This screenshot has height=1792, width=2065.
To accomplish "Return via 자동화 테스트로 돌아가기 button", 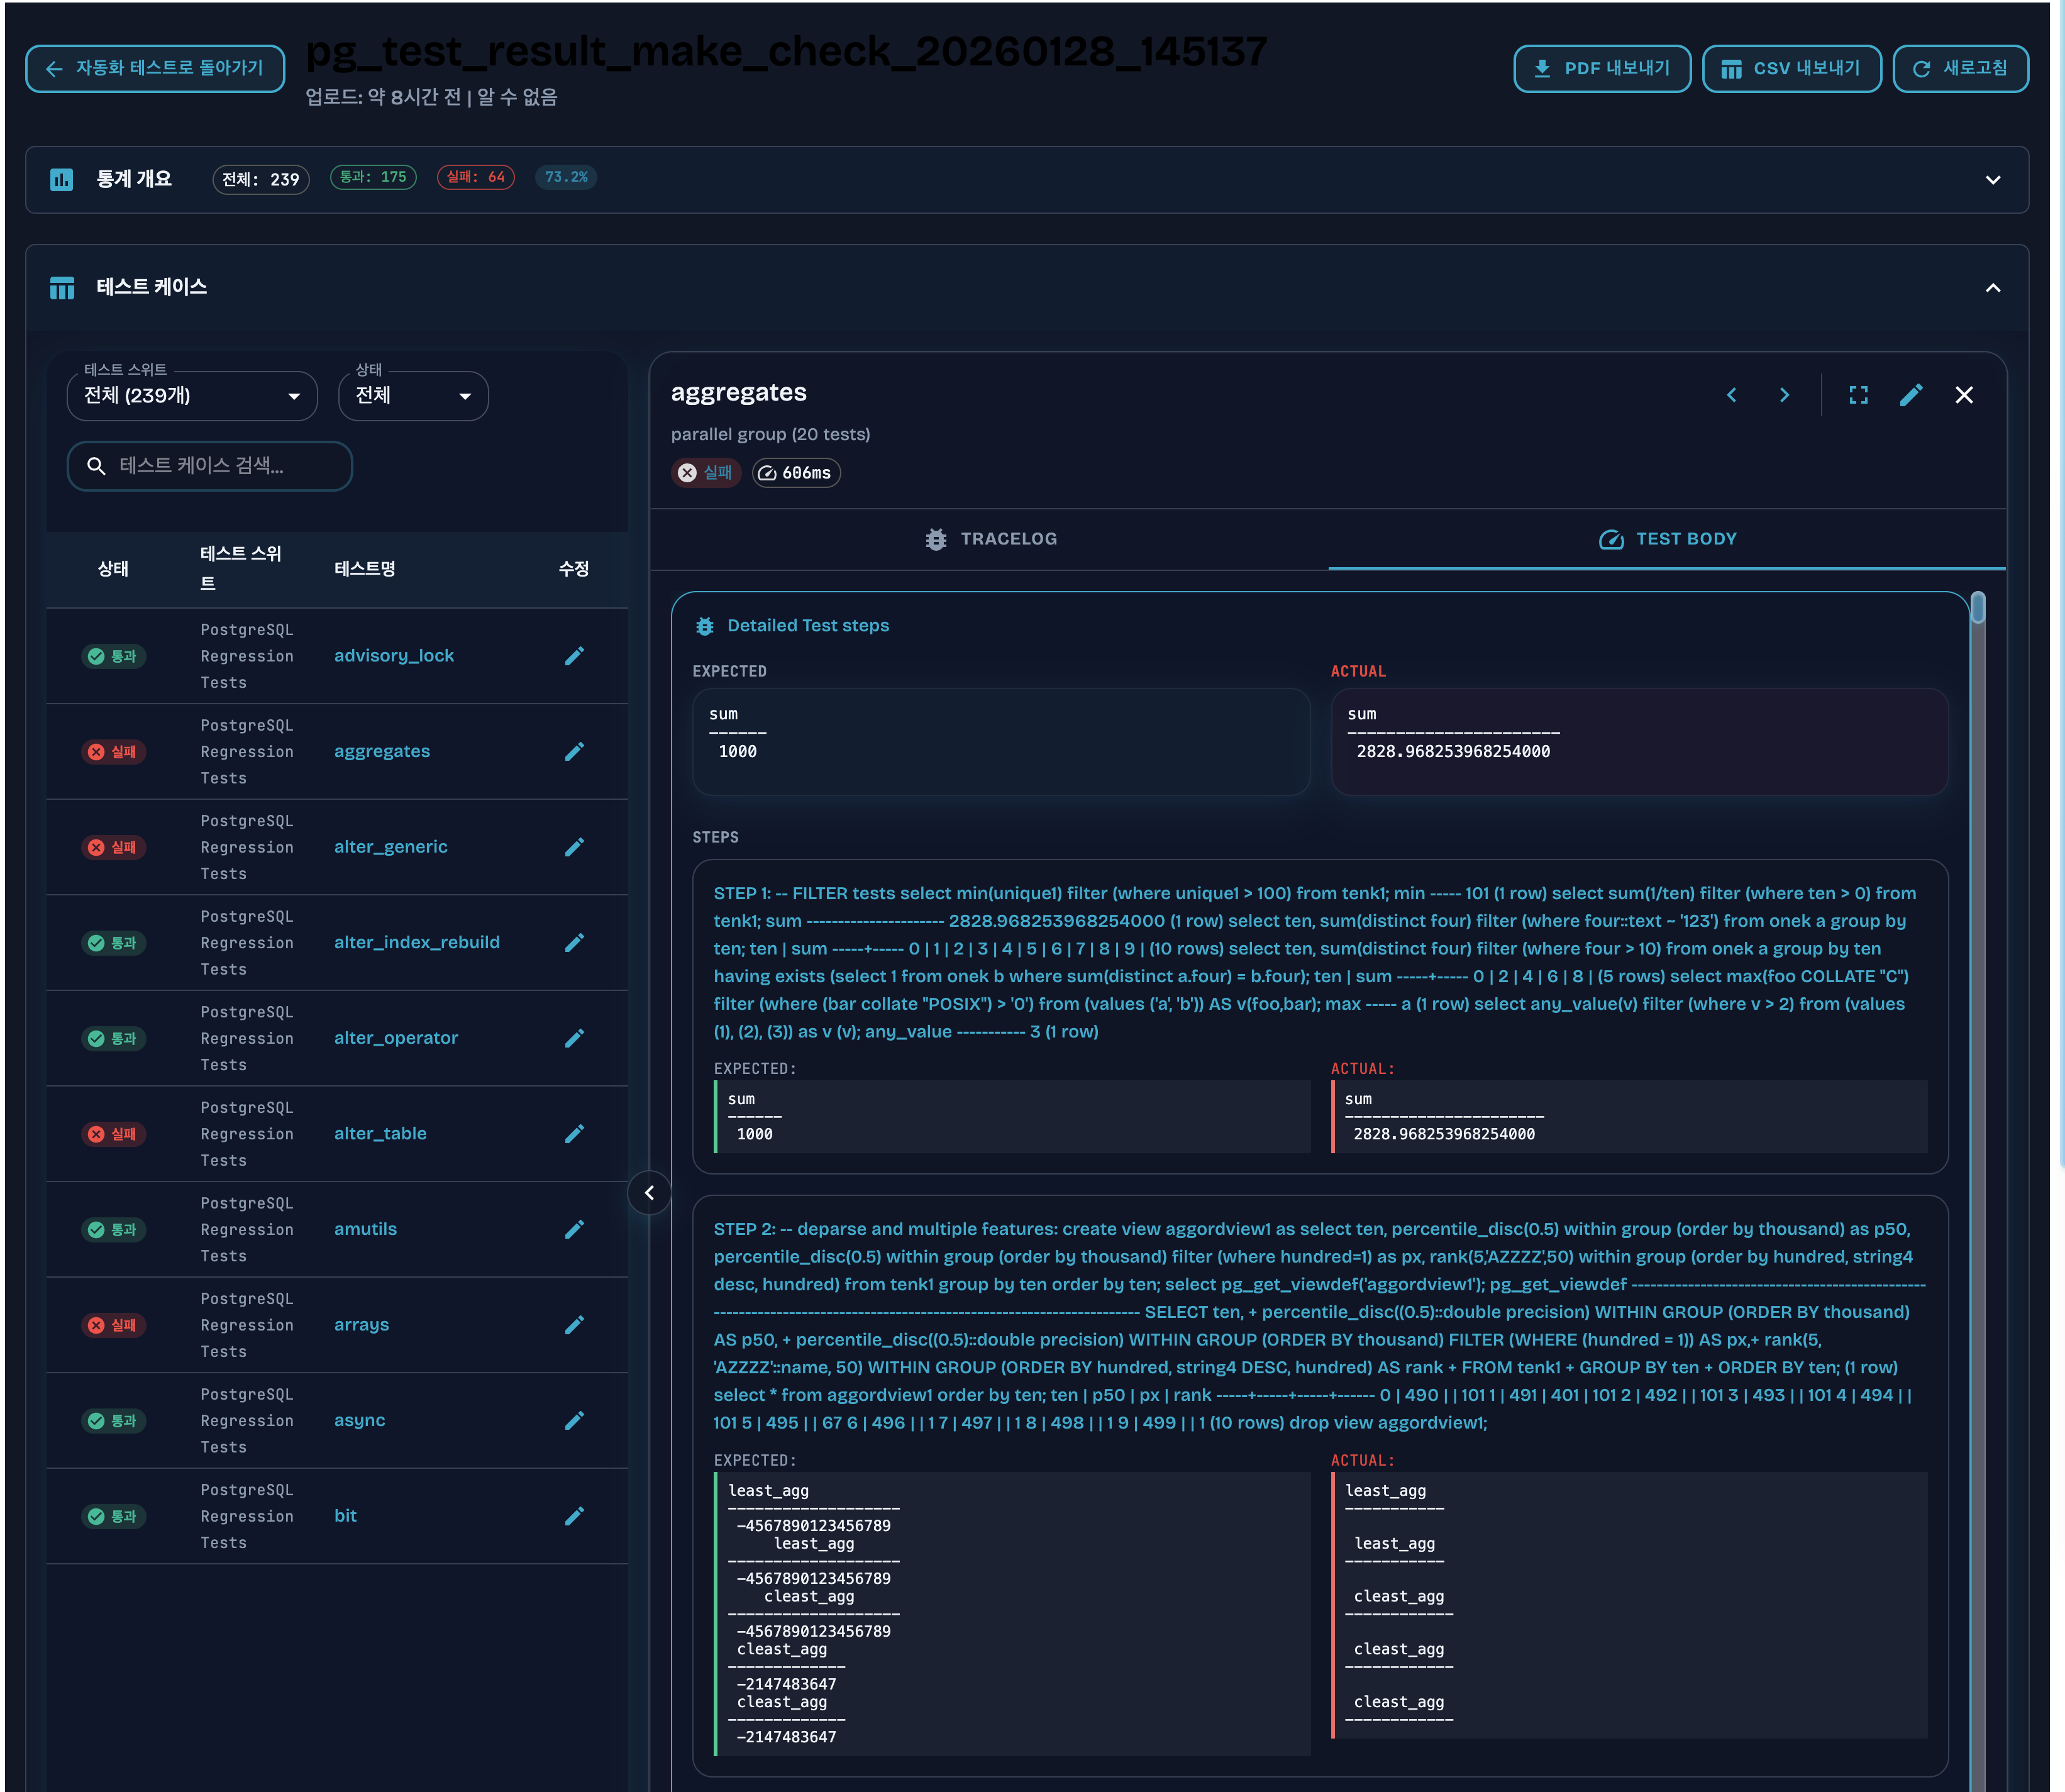I will (x=155, y=68).
